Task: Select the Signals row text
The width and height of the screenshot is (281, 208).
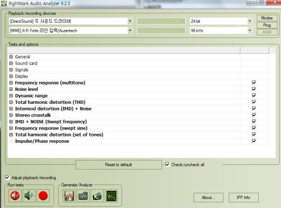Action: click(x=22, y=70)
